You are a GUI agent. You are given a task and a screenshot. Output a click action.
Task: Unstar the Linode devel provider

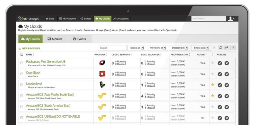213,85
